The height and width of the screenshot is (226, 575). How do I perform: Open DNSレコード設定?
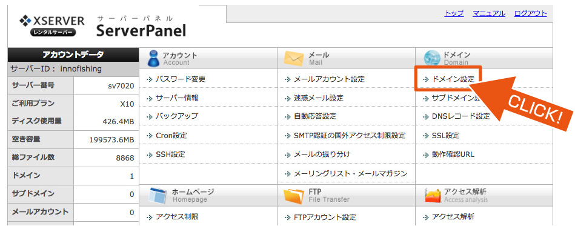coord(461,116)
